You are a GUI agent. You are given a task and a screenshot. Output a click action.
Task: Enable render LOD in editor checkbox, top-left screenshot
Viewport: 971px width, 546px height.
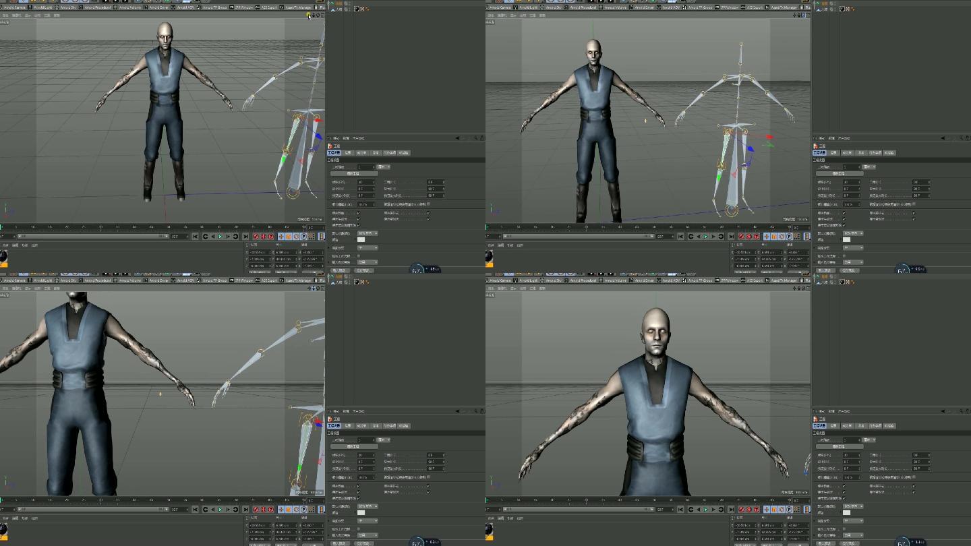pyautogui.click(x=428, y=204)
